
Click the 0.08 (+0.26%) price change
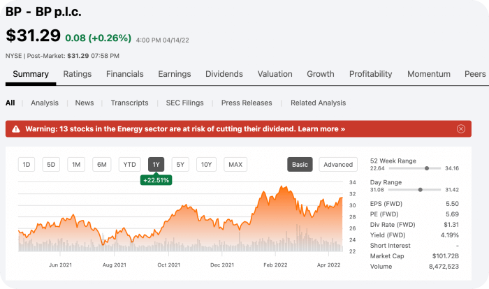click(x=98, y=38)
